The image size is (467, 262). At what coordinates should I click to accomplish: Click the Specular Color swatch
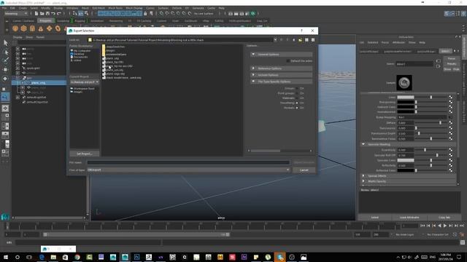[406, 160]
